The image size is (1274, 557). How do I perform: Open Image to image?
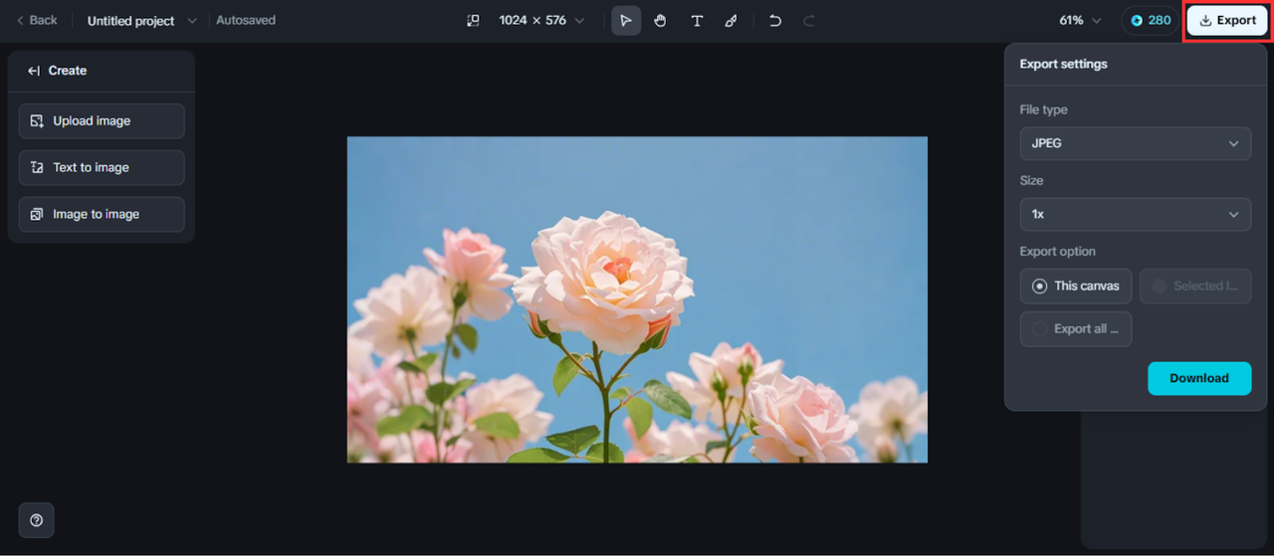pos(102,215)
